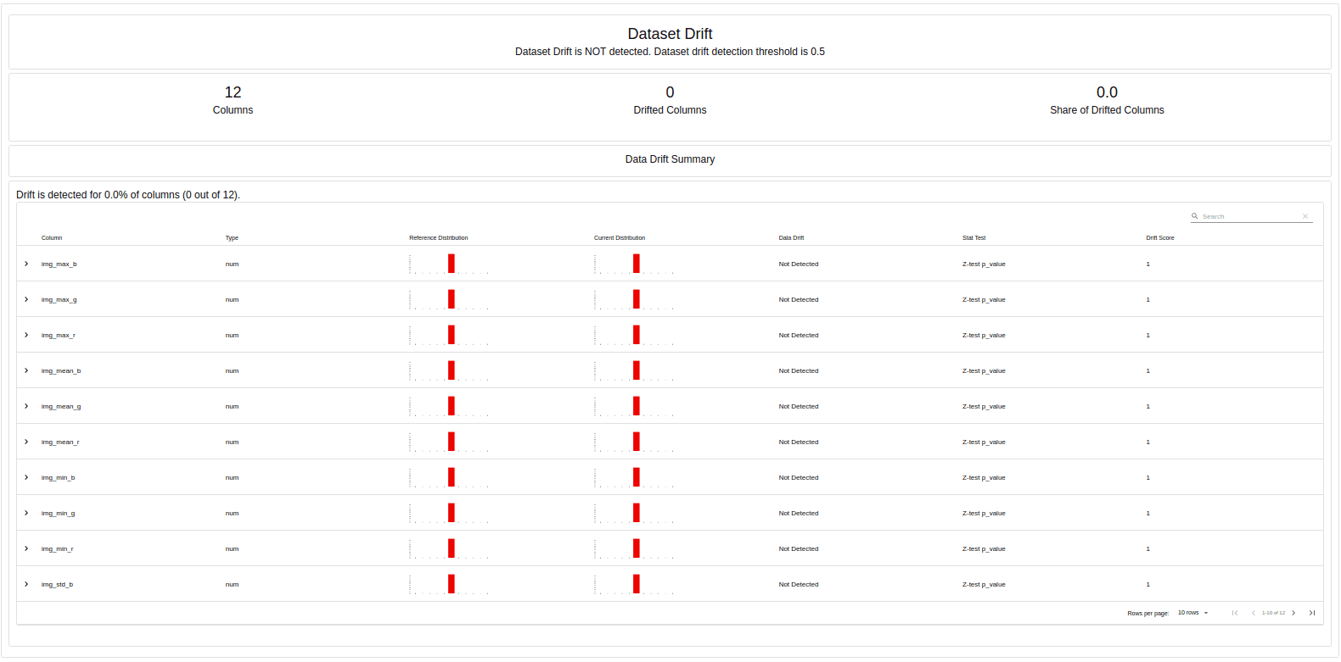Select the img_mean_r column name
The image size is (1341, 662).
[x=60, y=442]
